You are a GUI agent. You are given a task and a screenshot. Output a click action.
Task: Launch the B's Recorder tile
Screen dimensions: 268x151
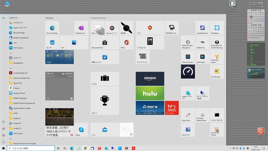tap(217, 72)
